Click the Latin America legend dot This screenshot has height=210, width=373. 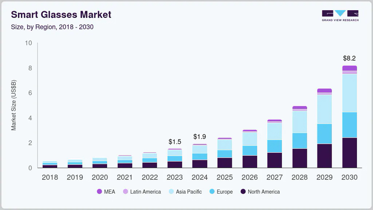coord(126,192)
